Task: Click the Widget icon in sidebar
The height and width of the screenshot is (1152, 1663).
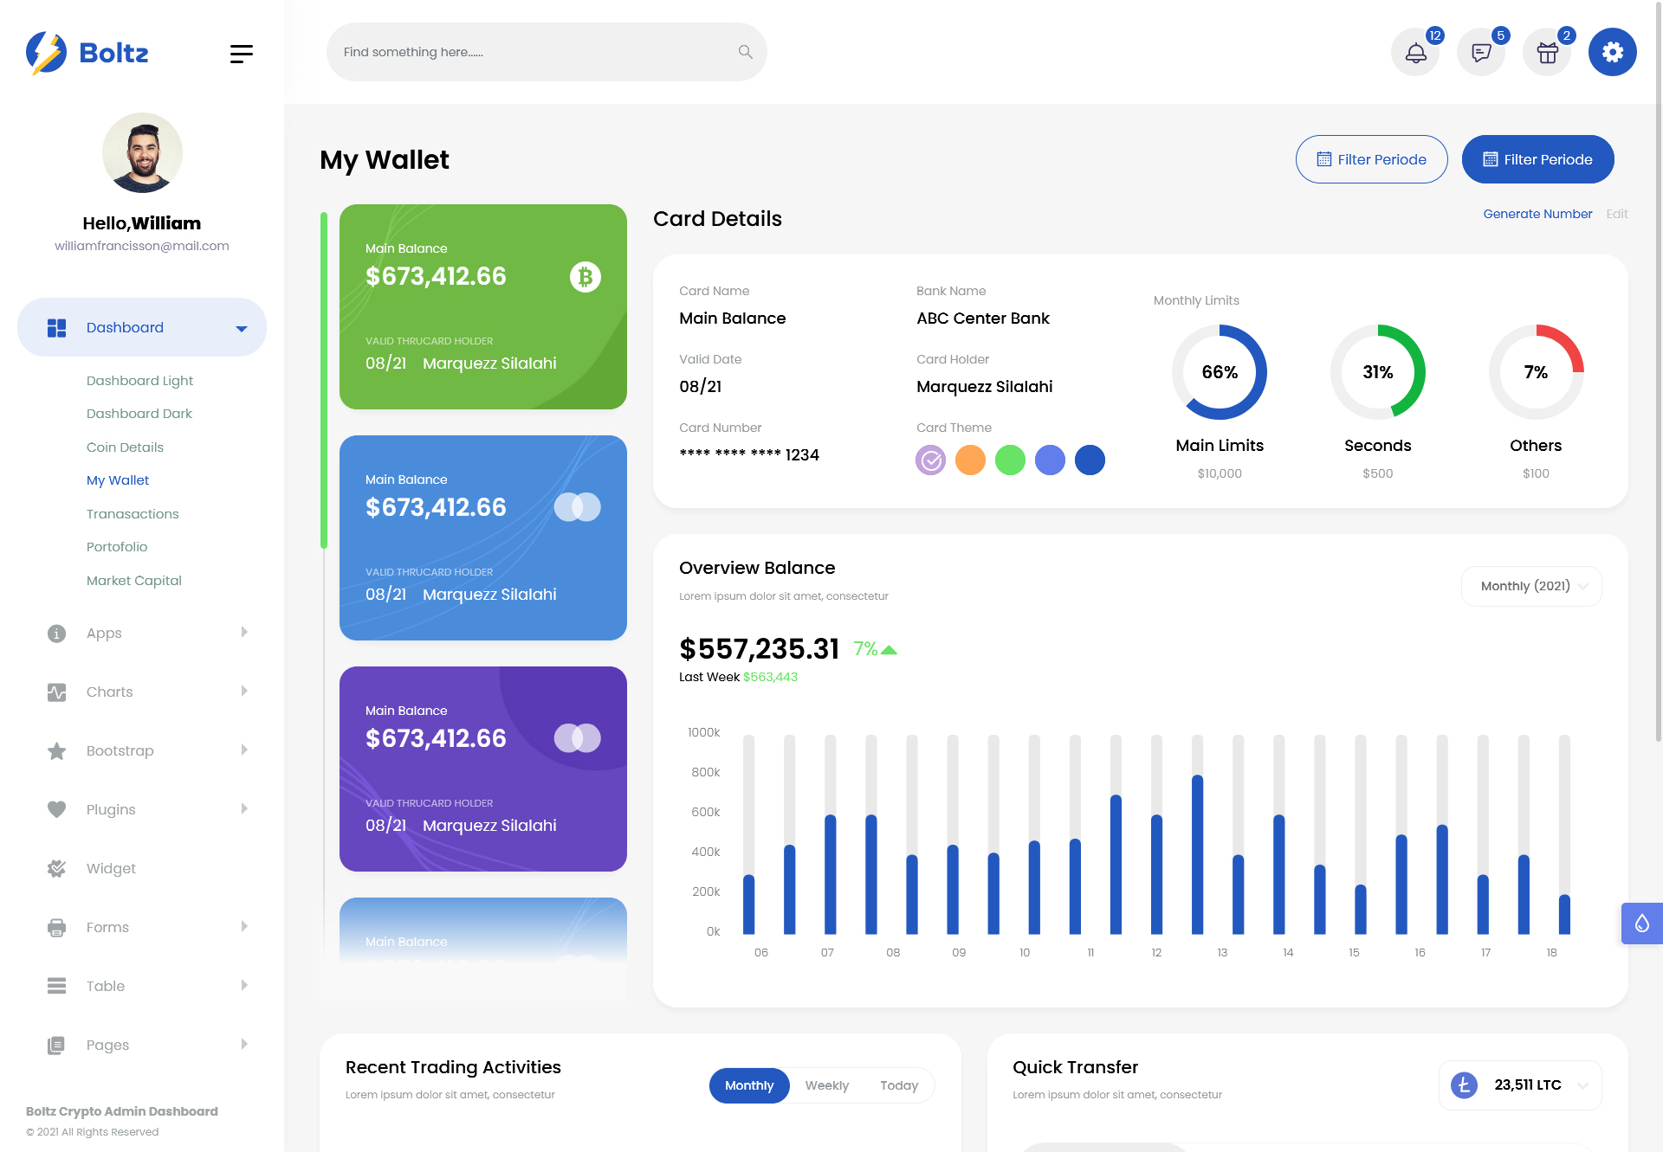Action: coord(57,869)
